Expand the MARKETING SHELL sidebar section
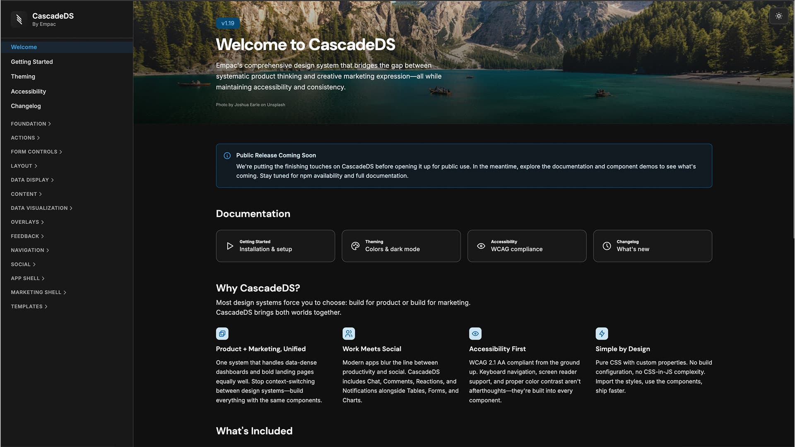The image size is (795, 447). (39, 293)
